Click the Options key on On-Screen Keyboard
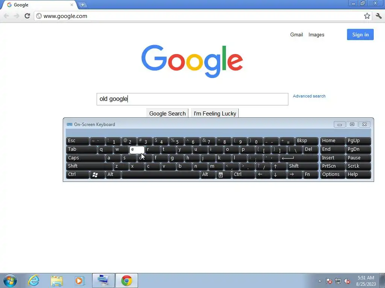This screenshot has width=385, height=288. [333, 175]
